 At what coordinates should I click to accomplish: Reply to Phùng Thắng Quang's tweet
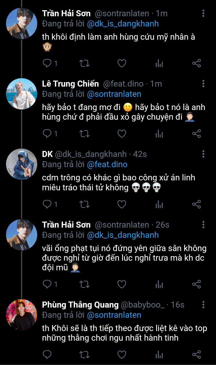click(x=47, y=354)
